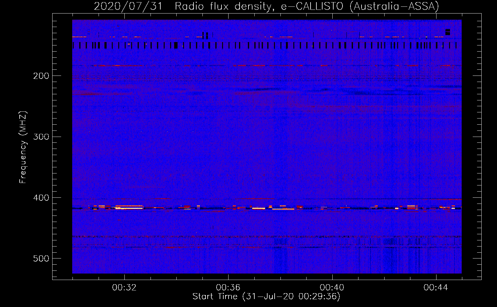The image size is (497, 307).
Task: Click the 00:36 time tick label
Action: pyautogui.click(x=228, y=288)
